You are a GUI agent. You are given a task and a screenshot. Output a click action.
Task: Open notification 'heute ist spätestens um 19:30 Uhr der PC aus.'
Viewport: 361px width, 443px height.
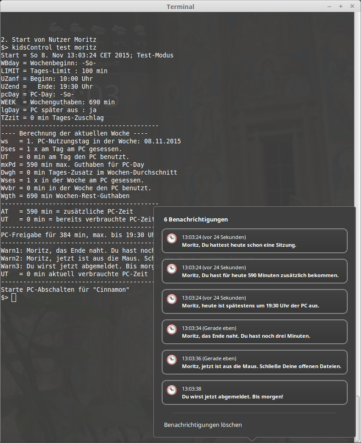pyautogui.click(x=254, y=301)
